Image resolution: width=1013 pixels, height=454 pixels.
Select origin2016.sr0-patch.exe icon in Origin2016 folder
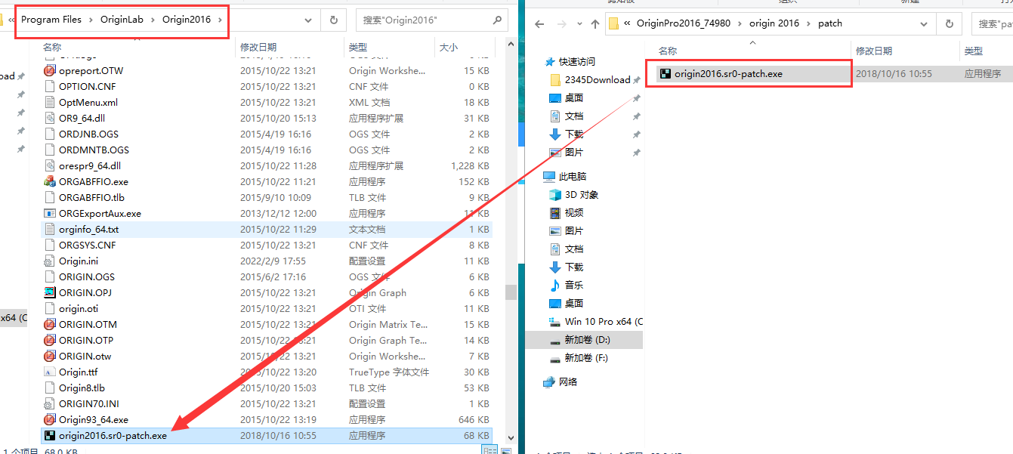[x=50, y=435]
